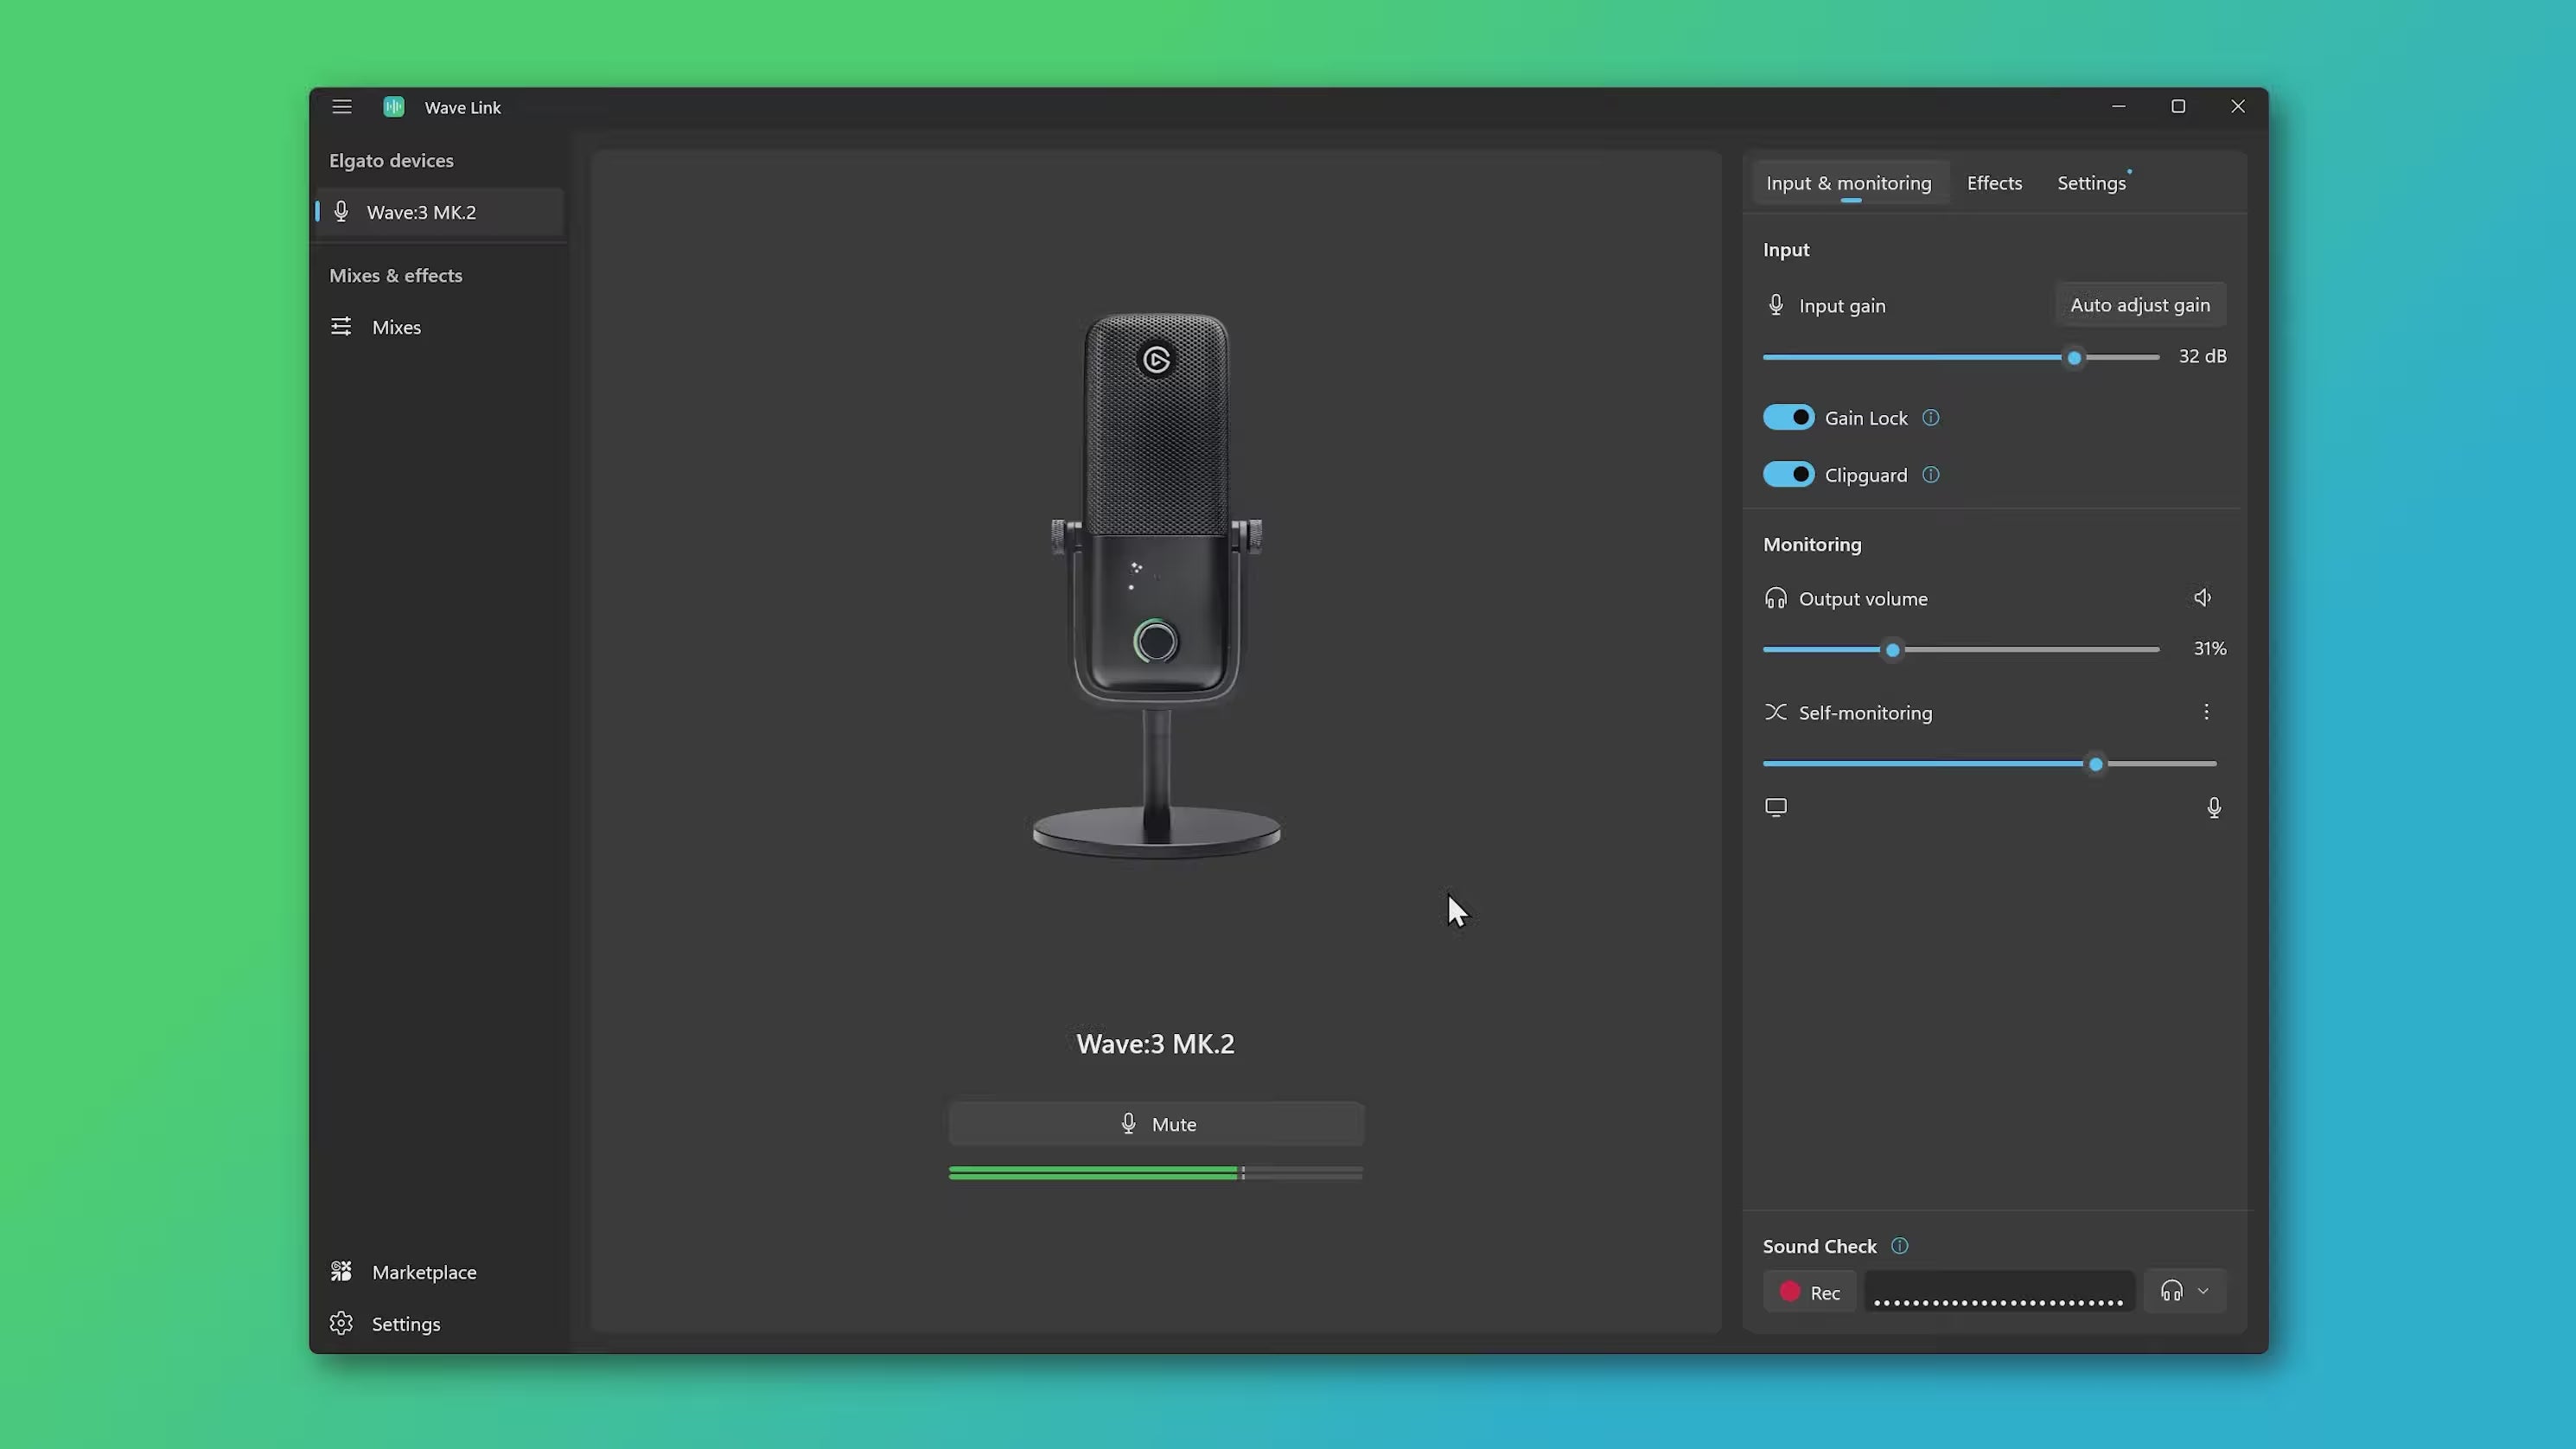
Task: Click the Self-monitoring crossfade icon
Action: [x=1776, y=712]
